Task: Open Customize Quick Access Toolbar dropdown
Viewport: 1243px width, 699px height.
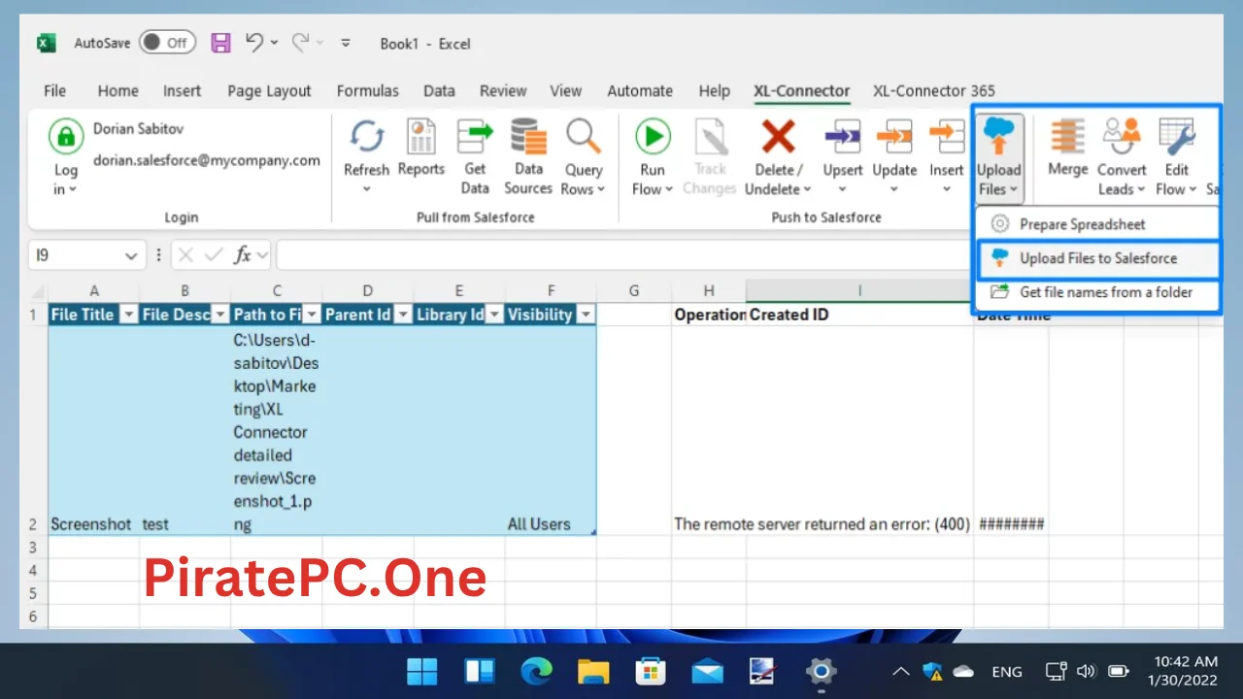Action: pos(346,43)
